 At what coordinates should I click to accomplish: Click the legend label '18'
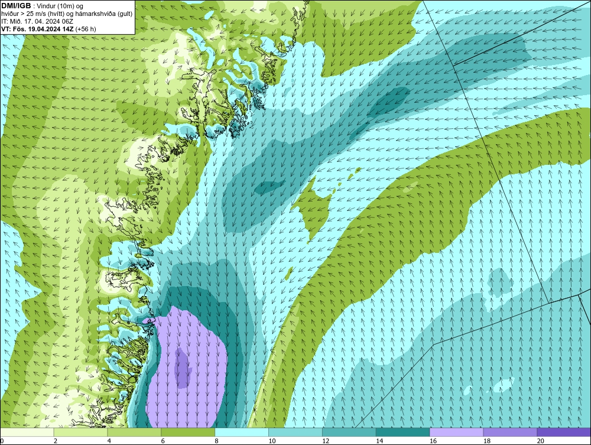(487, 441)
